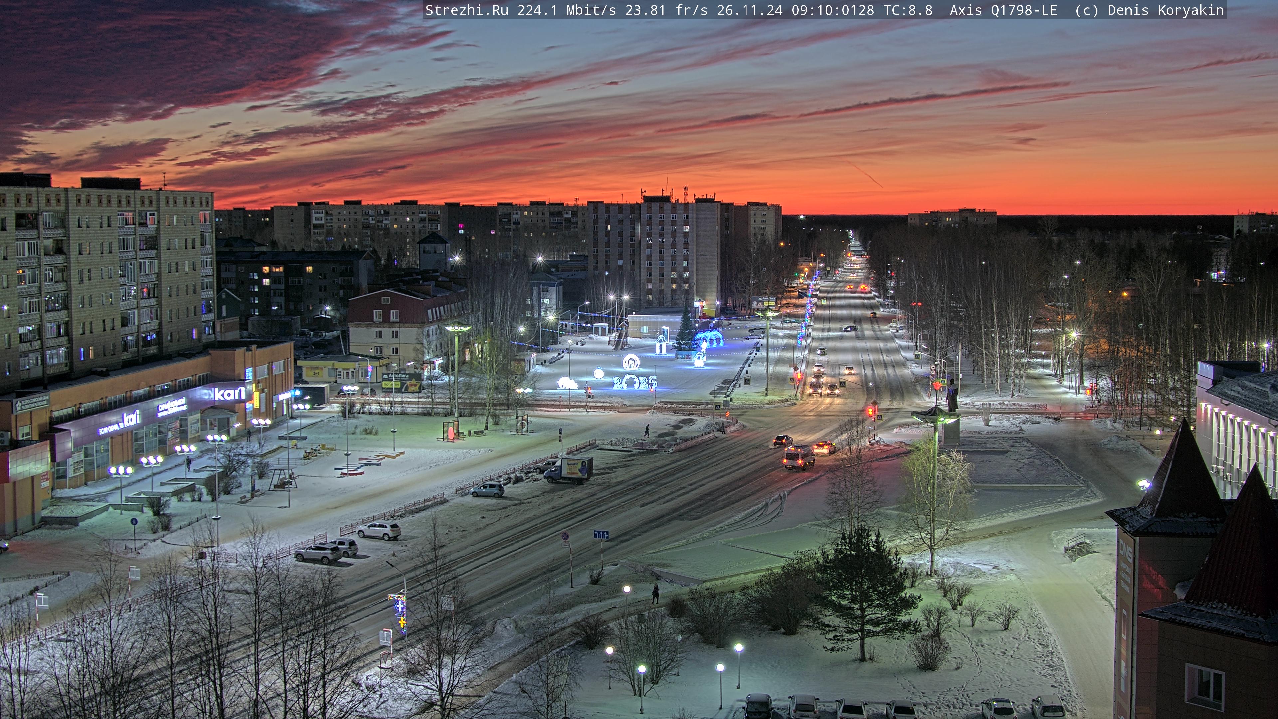This screenshot has width=1278, height=719.
Task: Click the "09:10:0128" timestamp
Action: coord(833,10)
